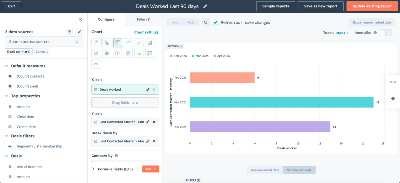The image size is (400, 183).
Task: Expand the Formula fields section
Action: 93,169
